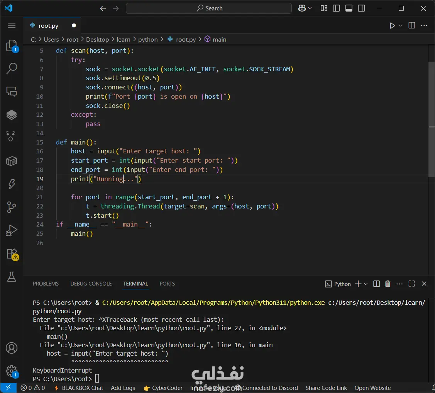This screenshot has height=393, width=435.
Task: Open the Source Control view
Action: [12, 207]
